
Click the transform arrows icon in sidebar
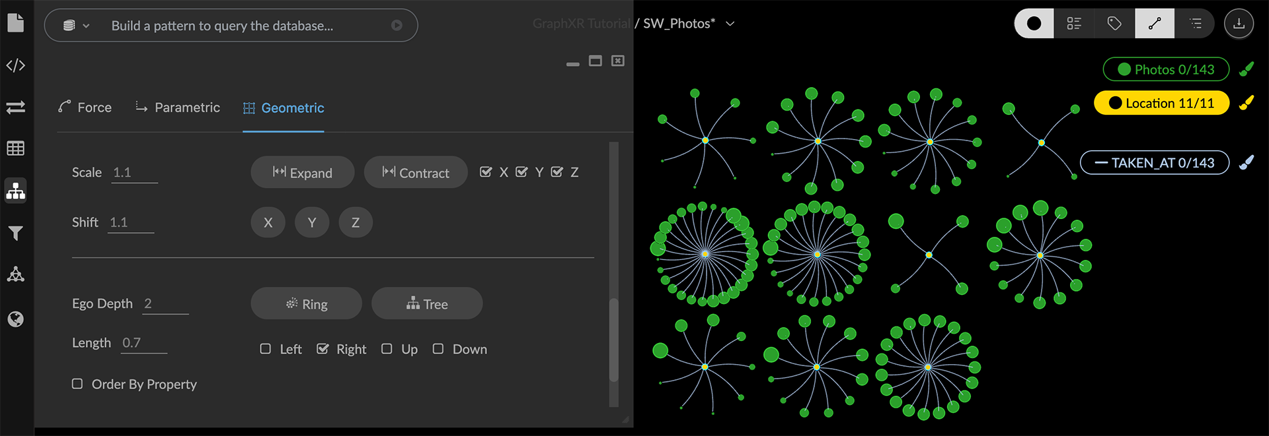coord(16,107)
